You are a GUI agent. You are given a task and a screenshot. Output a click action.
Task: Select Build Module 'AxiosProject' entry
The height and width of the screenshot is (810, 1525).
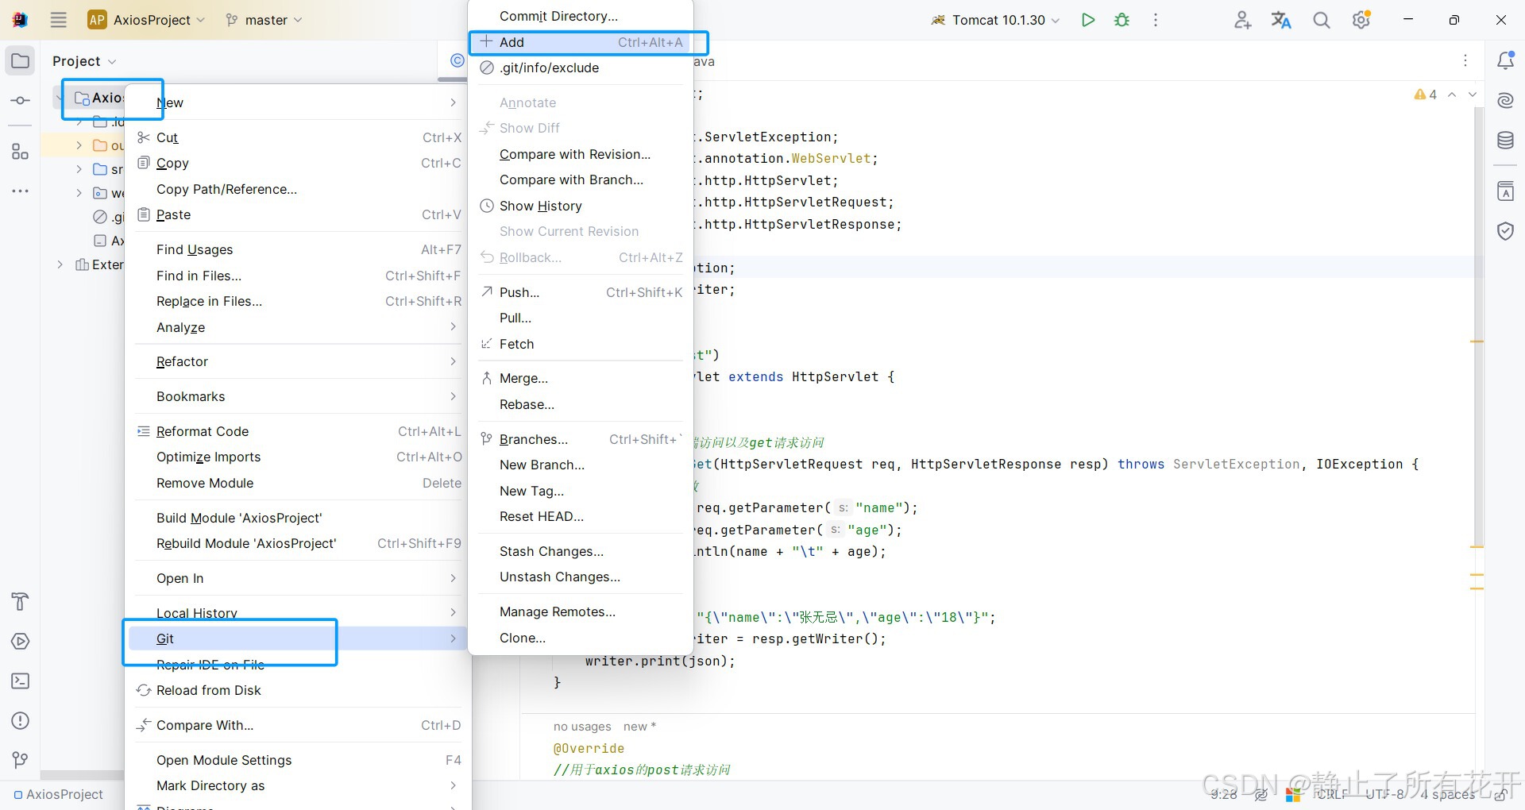click(298, 518)
